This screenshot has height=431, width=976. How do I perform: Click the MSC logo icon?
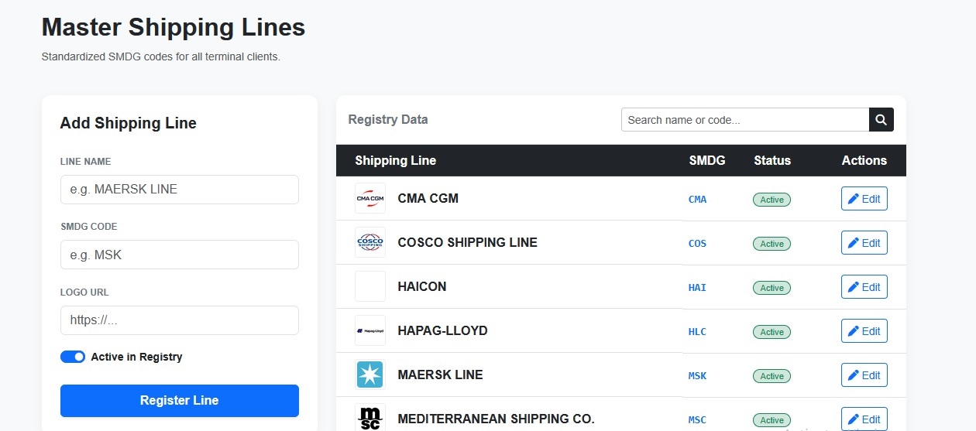(370, 419)
